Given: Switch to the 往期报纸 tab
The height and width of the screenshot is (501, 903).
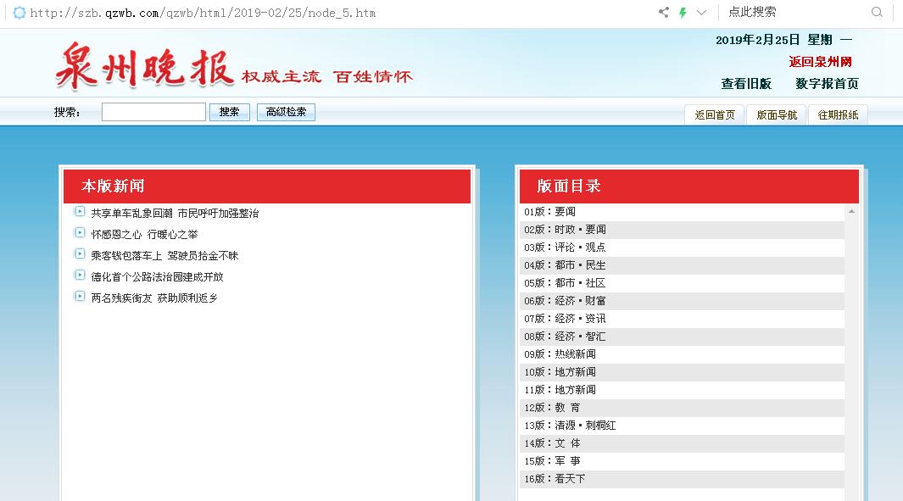Looking at the screenshot, I should click(838, 115).
